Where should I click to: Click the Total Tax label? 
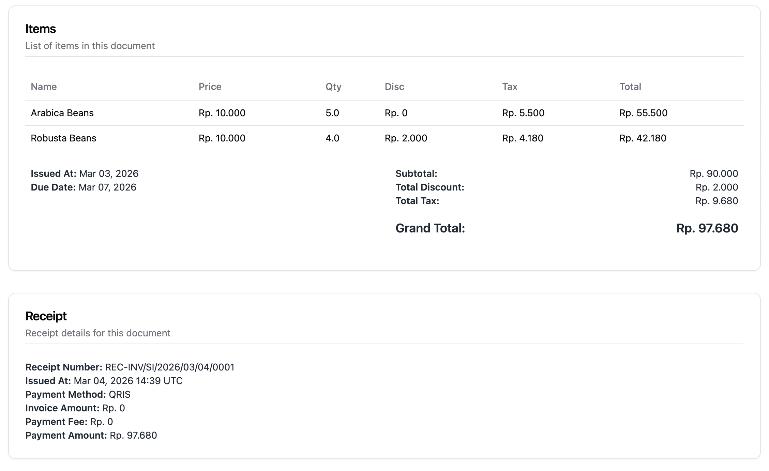(417, 201)
